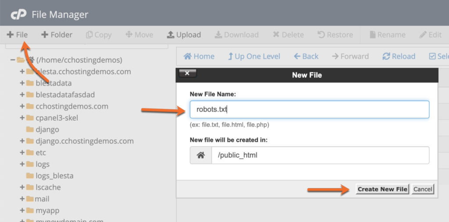Expand the blestadatafasdad folder
This screenshot has height=222, width=449.
pyautogui.click(x=22, y=95)
